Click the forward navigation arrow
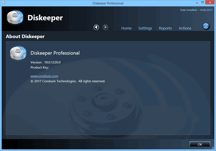 coord(105,27)
